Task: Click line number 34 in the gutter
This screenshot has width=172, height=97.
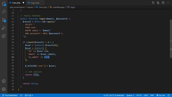Action: coord(13,84)
